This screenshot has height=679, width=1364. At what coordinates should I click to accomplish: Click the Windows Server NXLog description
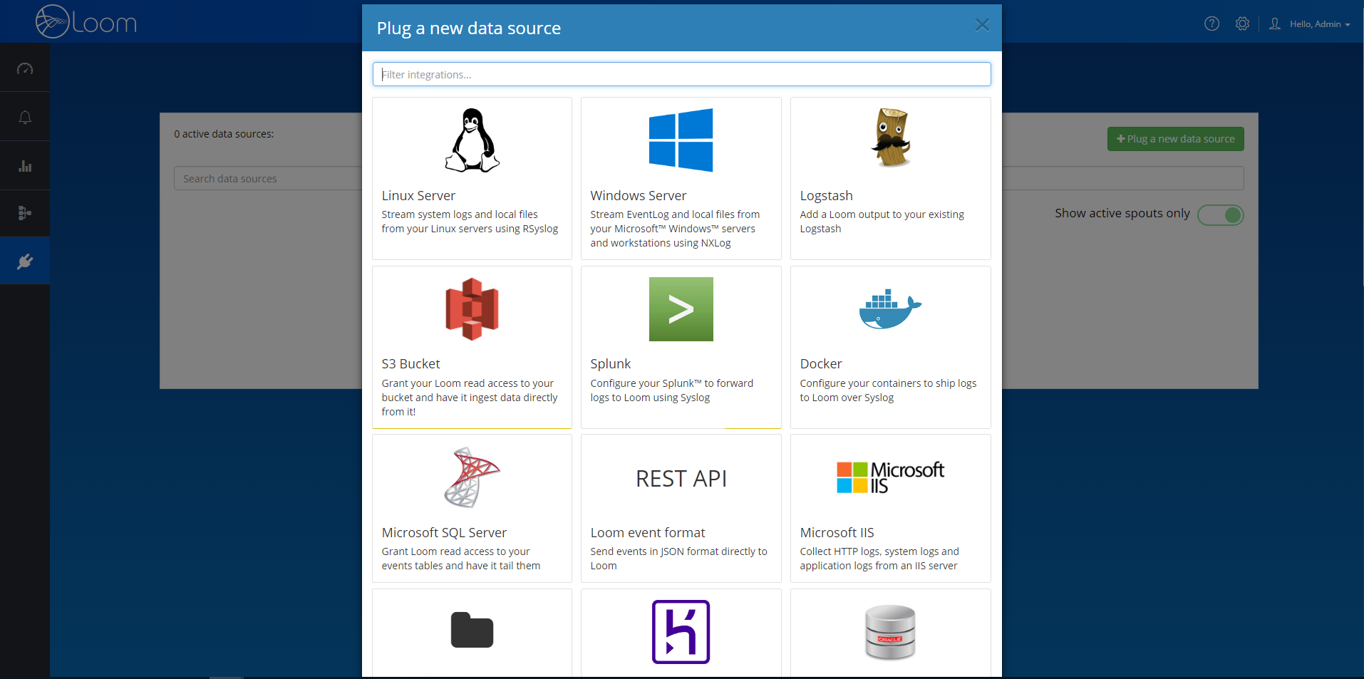675,229
